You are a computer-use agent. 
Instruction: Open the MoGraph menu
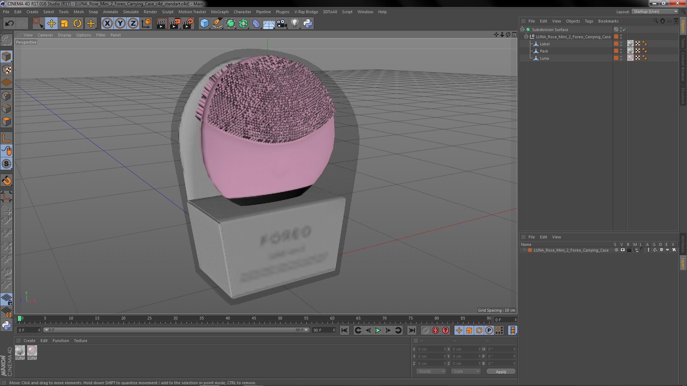tap(220, 12)
